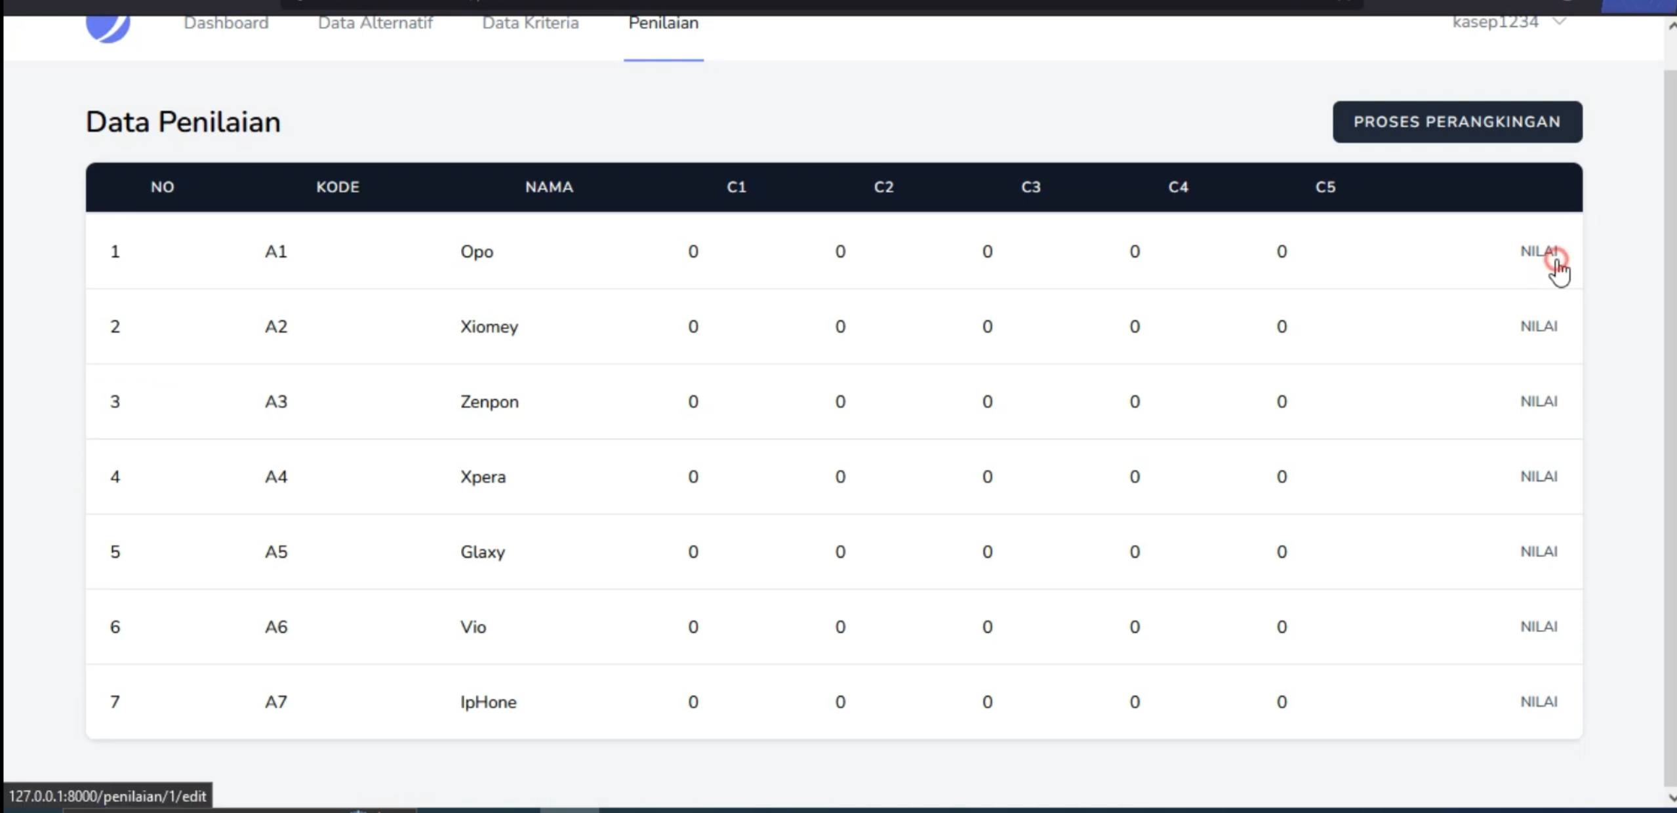Click the PROSES PERANGKINGAN button
This screenshot has width=1677, height=813.
click(1457, 122)
